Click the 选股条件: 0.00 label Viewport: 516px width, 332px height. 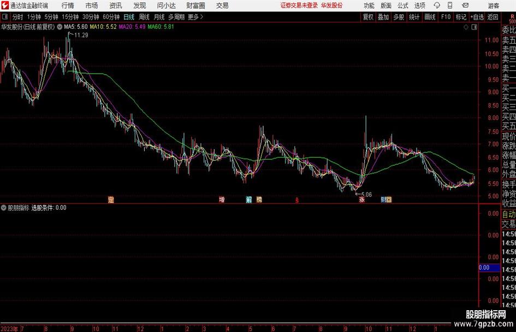(49, 208)
